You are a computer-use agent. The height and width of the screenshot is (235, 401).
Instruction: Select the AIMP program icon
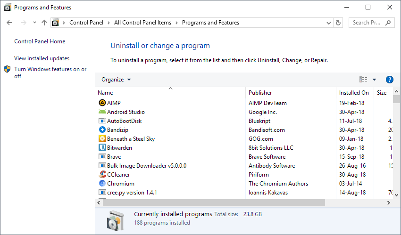click(x=102, y=103)
